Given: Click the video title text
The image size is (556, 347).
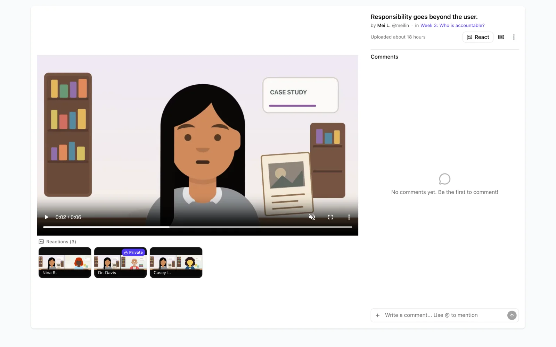Looking at the screenshot, I should pos(424,17).
